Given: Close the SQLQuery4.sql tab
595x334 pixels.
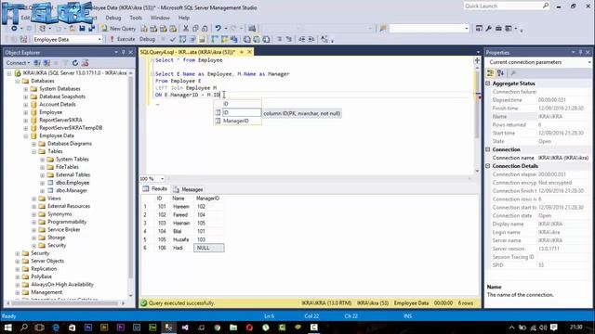Looking at the screenshot, I should pos(249,52).
